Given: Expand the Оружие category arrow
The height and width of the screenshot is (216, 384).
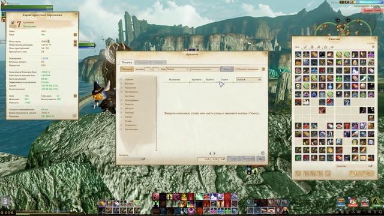Looking at the screenshot, I should point(121,80).
